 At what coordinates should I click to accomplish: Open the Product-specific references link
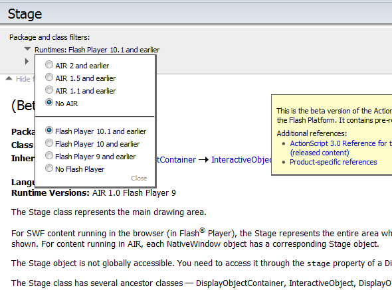[334, 162]
